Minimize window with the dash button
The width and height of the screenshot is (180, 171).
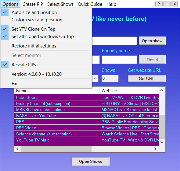click(x=167, y=4)
